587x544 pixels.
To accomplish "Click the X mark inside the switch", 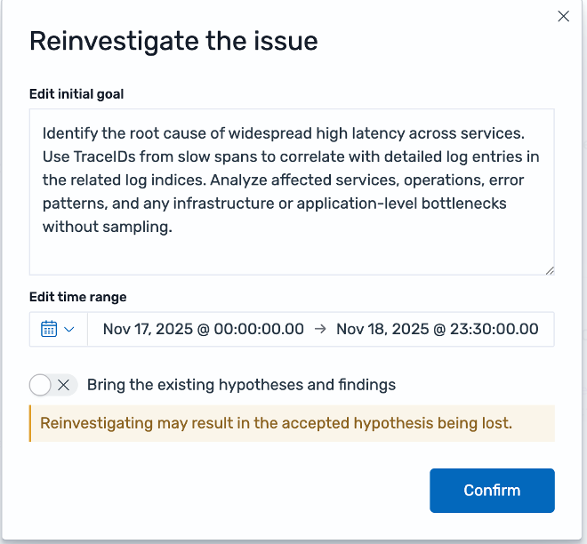I will click(x=63, y=385).
